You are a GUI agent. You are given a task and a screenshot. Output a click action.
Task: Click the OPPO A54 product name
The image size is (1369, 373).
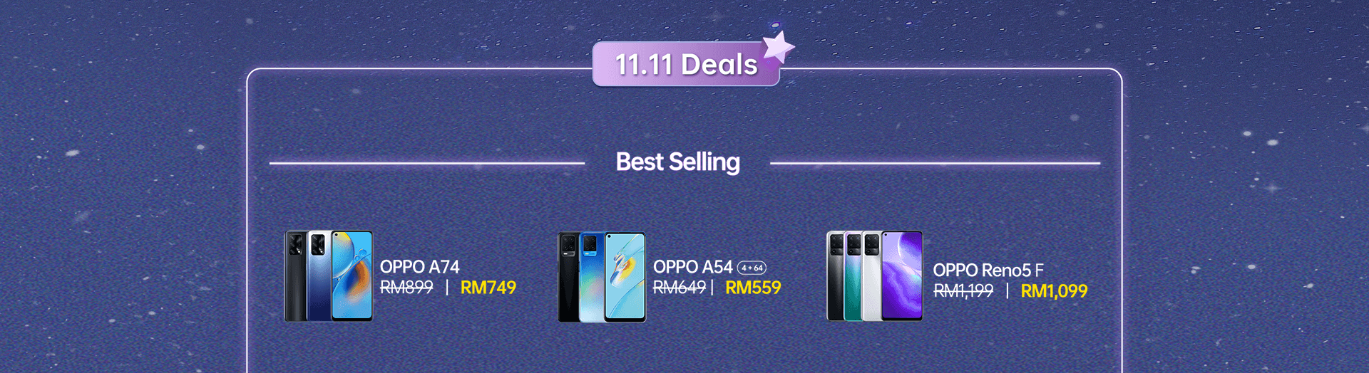tap(692, 267)
